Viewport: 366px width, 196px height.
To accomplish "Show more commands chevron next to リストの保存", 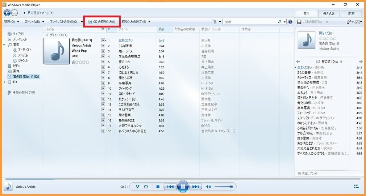I will tap(328, 22).
